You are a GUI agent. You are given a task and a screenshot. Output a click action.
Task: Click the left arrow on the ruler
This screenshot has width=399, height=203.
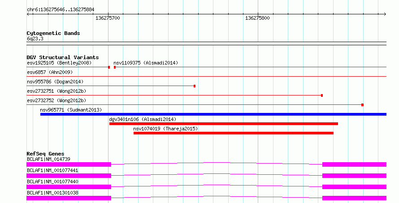coord(28,14)
